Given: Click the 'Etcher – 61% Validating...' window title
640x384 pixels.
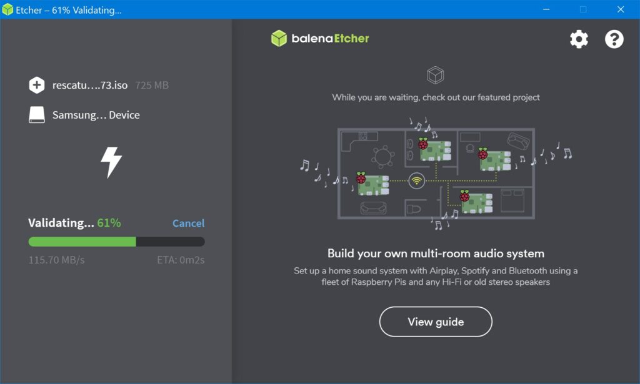Looking at the screenshot, I should coord(69,10).
